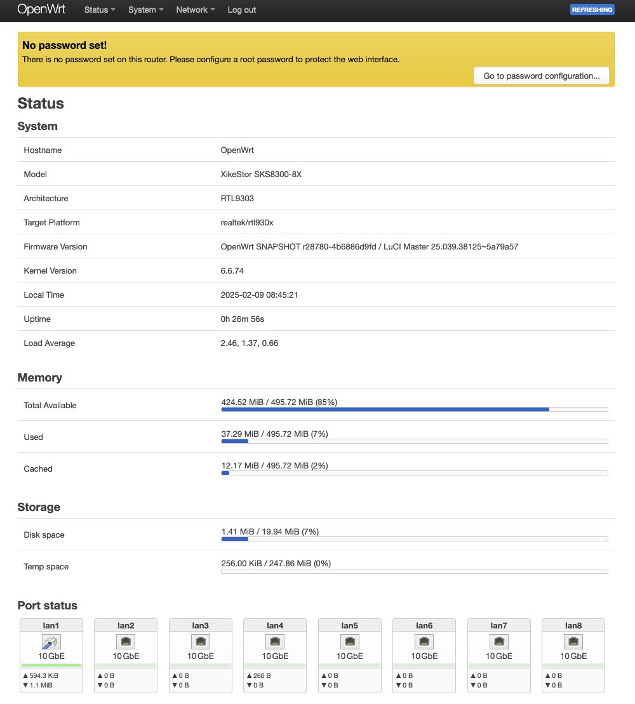Select the firmware version string
This screenshot has height=704, width=635.
369,246
